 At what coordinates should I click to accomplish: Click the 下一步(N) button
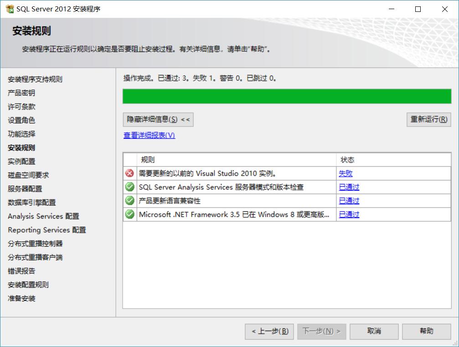pyautogui.click(x=322, y=331)
